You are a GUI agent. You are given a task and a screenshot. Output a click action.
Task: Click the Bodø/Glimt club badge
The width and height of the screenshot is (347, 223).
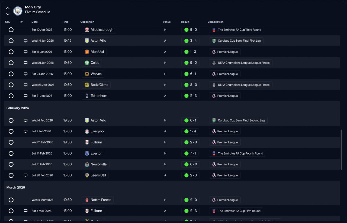tap(87, 85)
